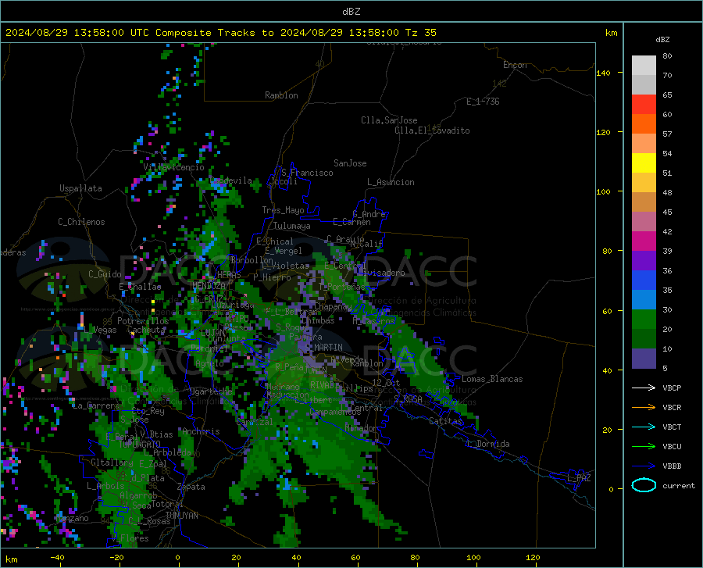Click the Catitas map label
This screenshot has height=568, width=703.
(445, 421)
